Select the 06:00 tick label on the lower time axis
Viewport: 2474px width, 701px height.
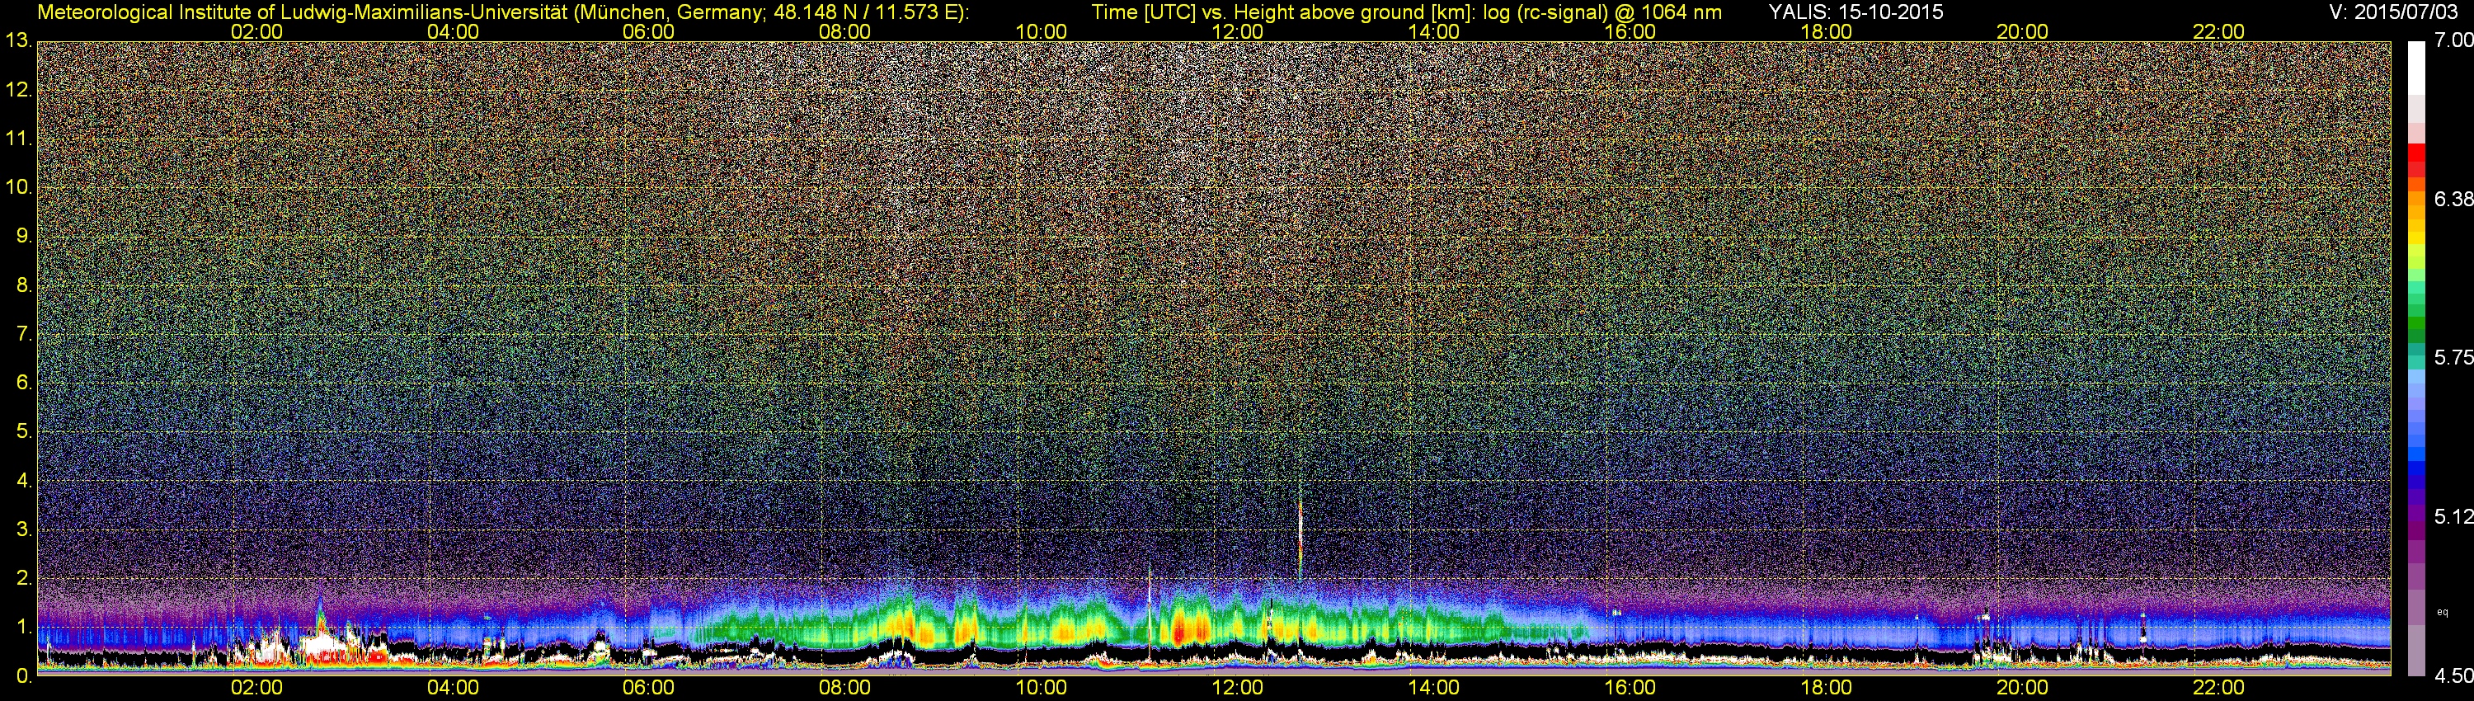point(648,688)
